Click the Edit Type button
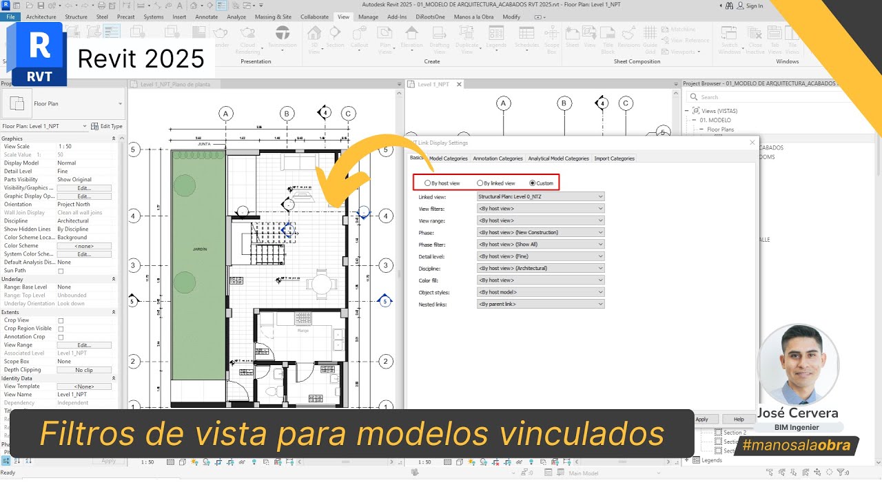This screenshot has height=496, width=882. point(107,126)
